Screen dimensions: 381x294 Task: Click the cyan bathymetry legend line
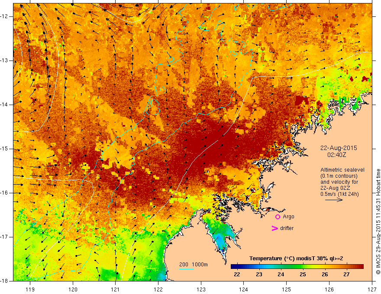[x=186, y=269]
